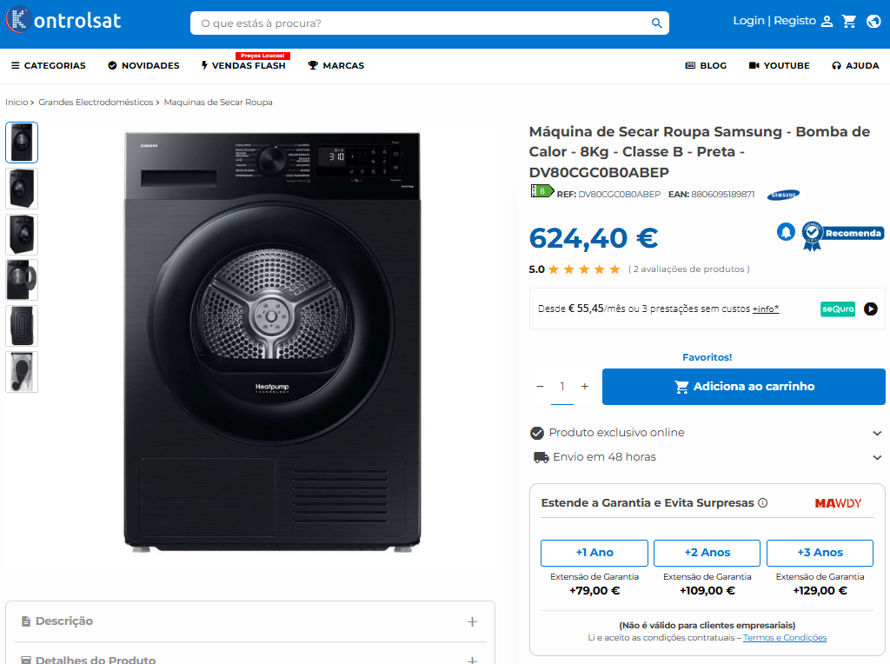Click the search magnifier icon
890x664 pixels.
click(x=657, y=23)
